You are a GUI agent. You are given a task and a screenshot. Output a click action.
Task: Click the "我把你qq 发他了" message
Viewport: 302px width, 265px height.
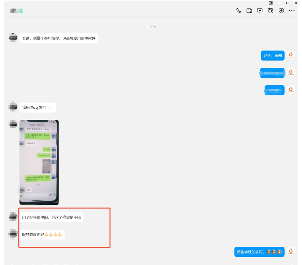[x=38, y=108]
